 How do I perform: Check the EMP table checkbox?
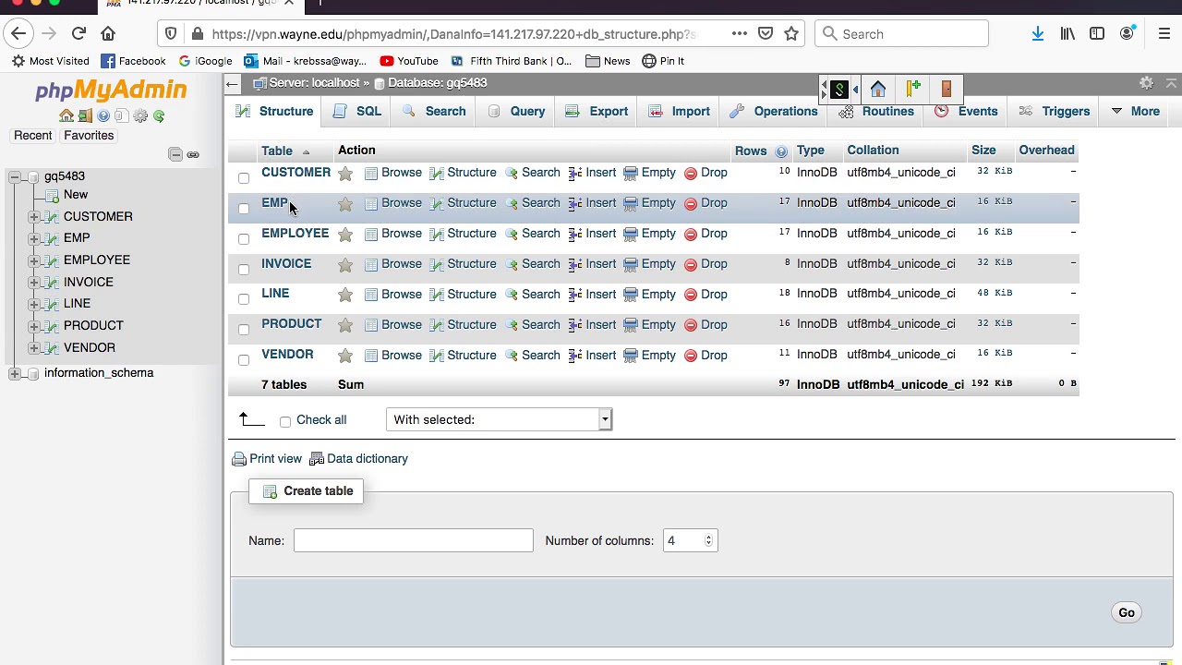244,208
